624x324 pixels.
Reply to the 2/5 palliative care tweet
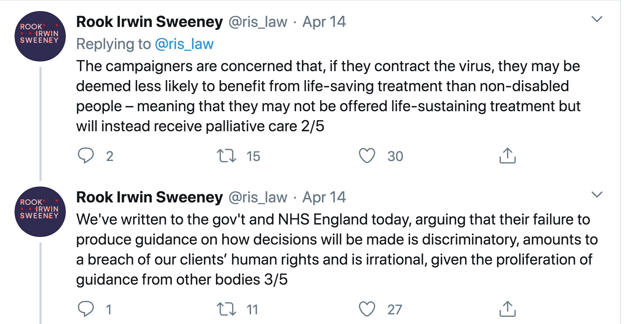point(86,155)
